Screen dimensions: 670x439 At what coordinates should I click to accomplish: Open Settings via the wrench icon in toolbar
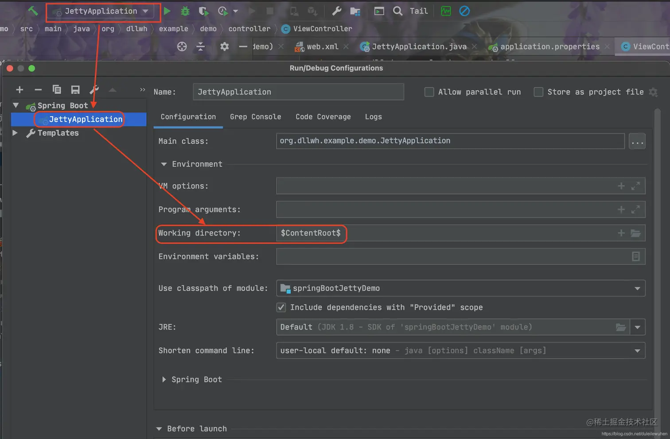click(336, 11)
